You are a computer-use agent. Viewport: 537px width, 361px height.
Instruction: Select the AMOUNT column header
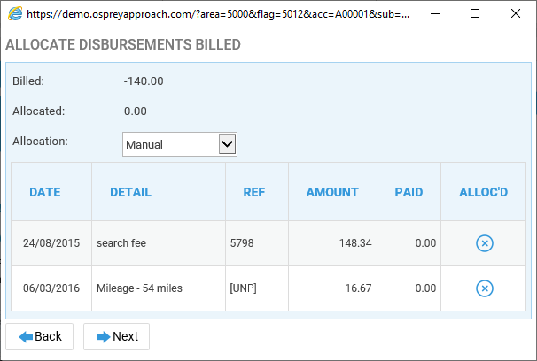tap(332, 192)
